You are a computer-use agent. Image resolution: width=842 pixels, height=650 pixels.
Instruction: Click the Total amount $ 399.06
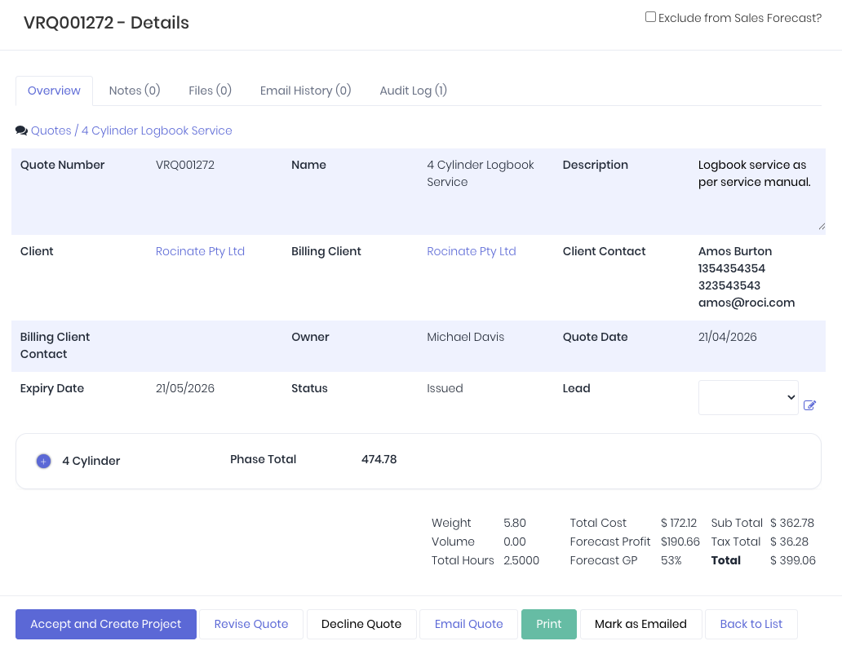tap(792, 560)
